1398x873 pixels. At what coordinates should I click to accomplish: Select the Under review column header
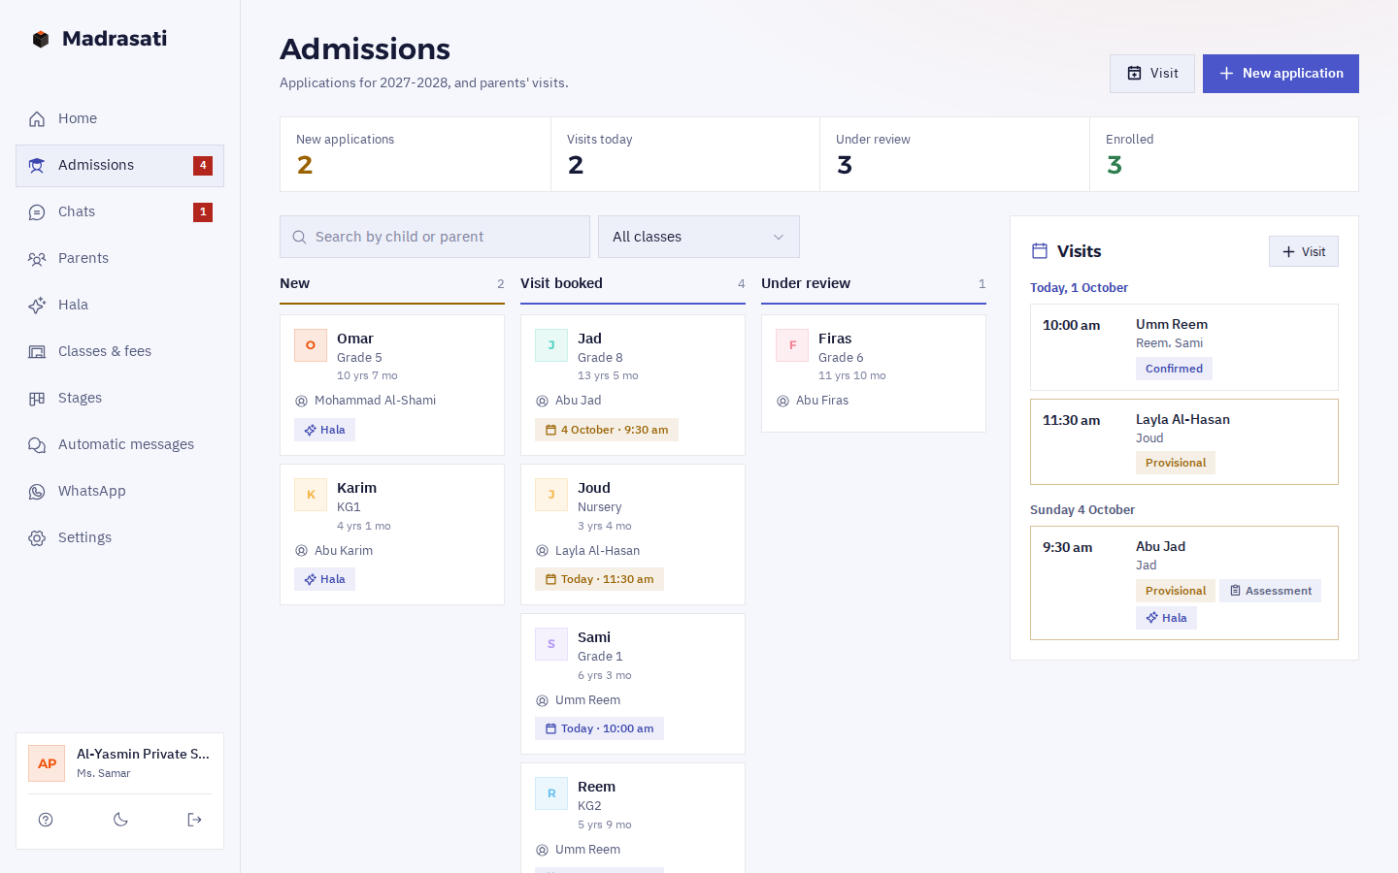[874, 284]
